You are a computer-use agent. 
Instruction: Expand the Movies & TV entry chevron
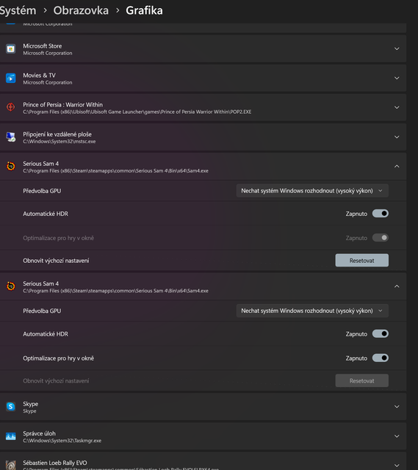coord(397,78)
